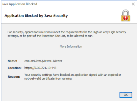Click the security requirements description paragraph
This screenshot has height=101, width=139.
pos(67,34)
